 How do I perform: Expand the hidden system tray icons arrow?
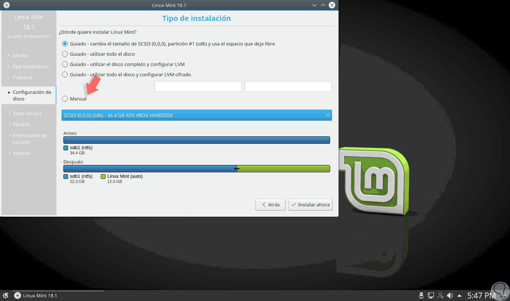click(x=459, y=295)
